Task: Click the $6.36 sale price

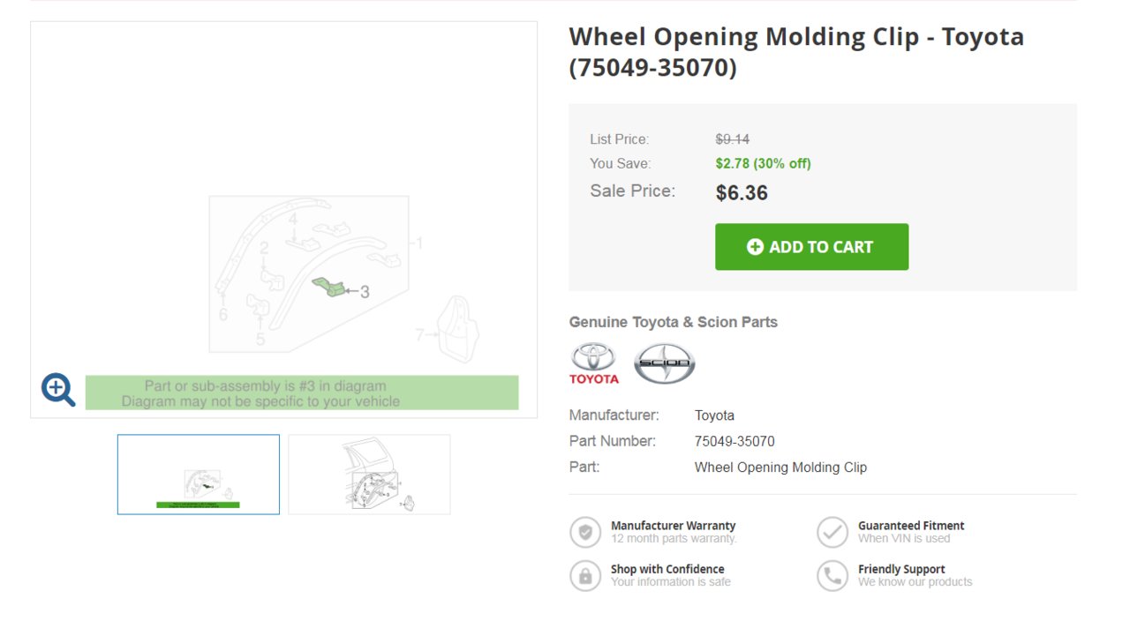Action: click(x=742, y=193)
